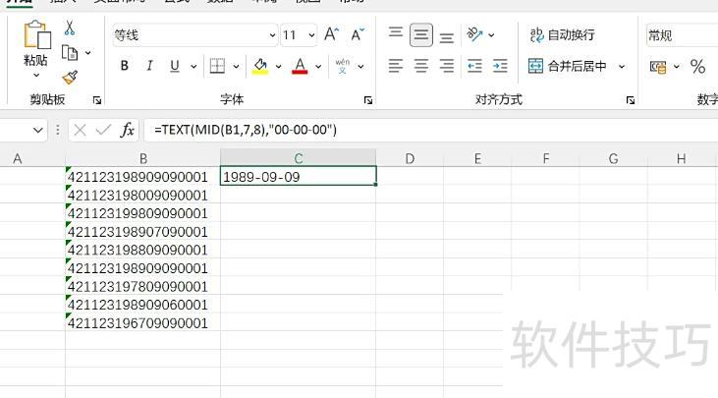Image resolution: width=718 pixels, height=398 pixels.
Task: Click accounting number format icon
Action: 658,67
